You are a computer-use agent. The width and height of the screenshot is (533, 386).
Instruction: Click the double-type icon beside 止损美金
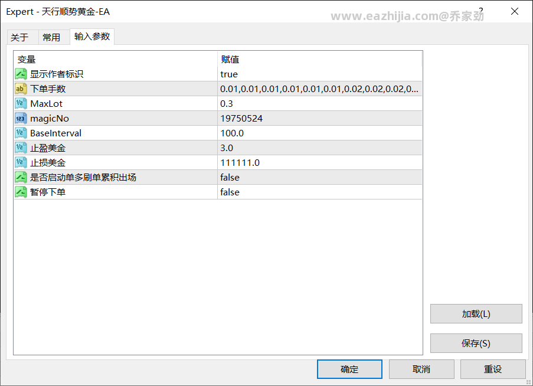[x=21, y=163]
